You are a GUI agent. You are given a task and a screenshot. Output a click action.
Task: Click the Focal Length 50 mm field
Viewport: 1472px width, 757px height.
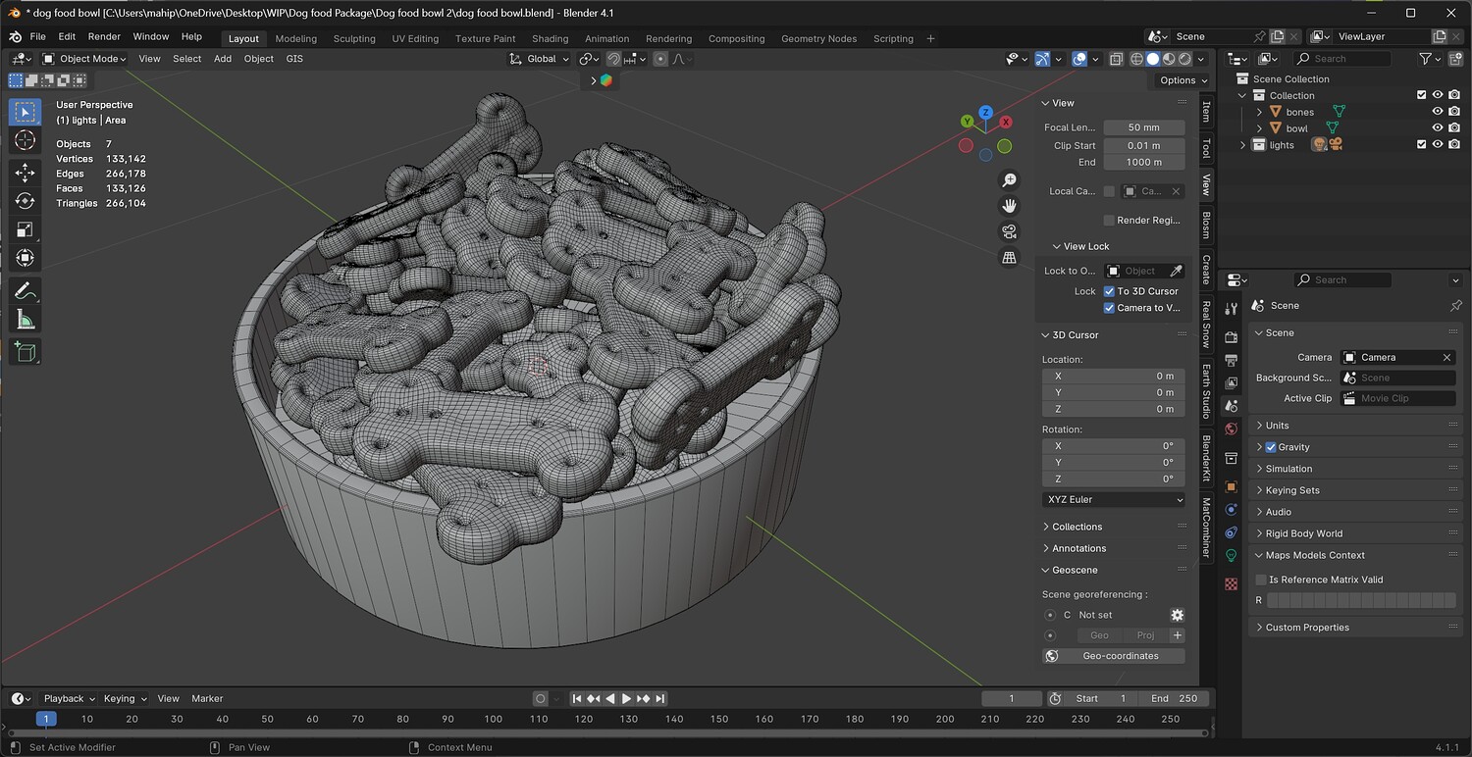(1143, 127)
